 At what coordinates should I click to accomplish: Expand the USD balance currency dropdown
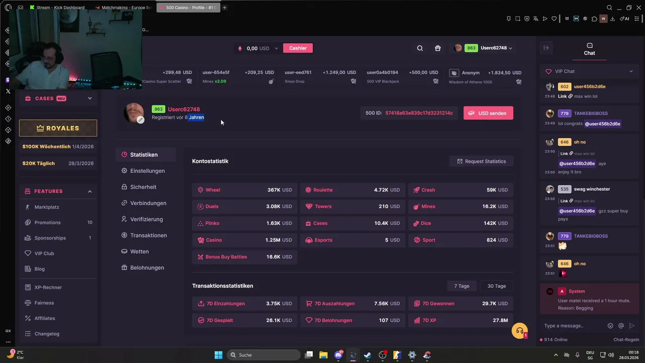coord(276,48)
